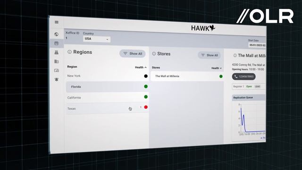Click Show All in the Regions panel

pos(133,53)
